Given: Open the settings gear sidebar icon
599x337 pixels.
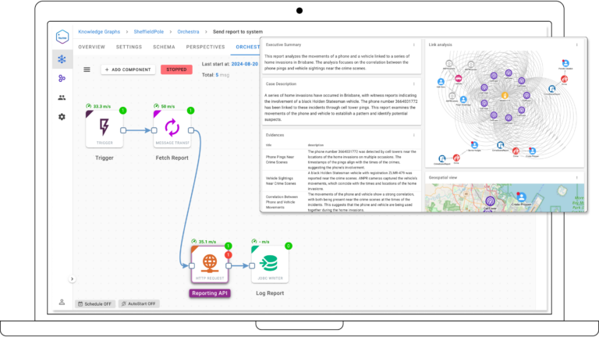Looking at the screenshot, I should pos(62,117).
